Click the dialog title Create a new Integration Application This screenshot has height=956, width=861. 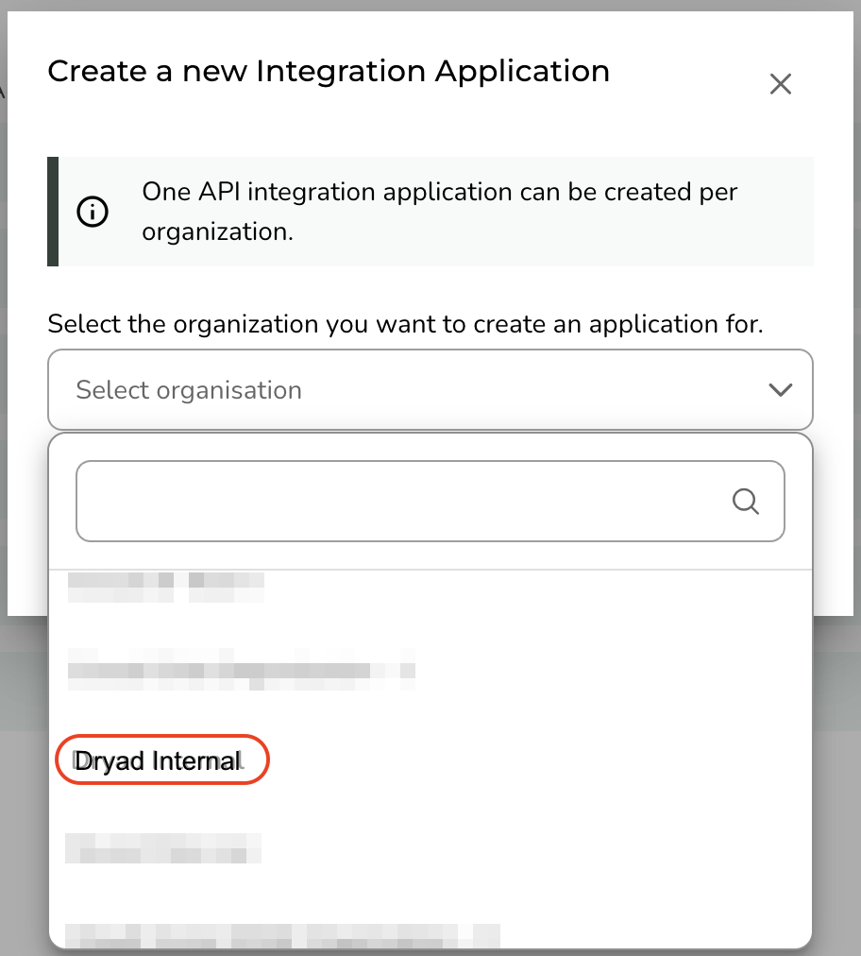pos(329,71)
